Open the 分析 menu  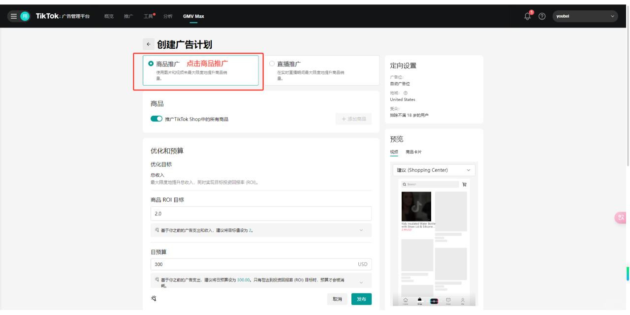coord(168,17)
